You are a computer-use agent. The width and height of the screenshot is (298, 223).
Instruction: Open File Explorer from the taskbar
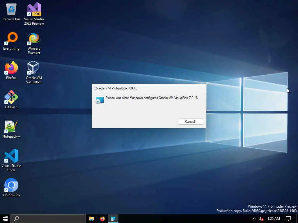pyautogui.click(x=92, y=219)
